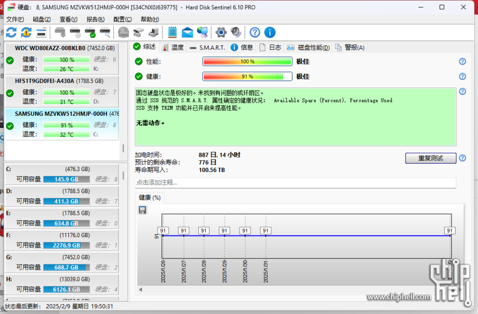This screenshot has height=314, width=478.
Task: Open the teal notepad report icon
Action: (172, 32)
